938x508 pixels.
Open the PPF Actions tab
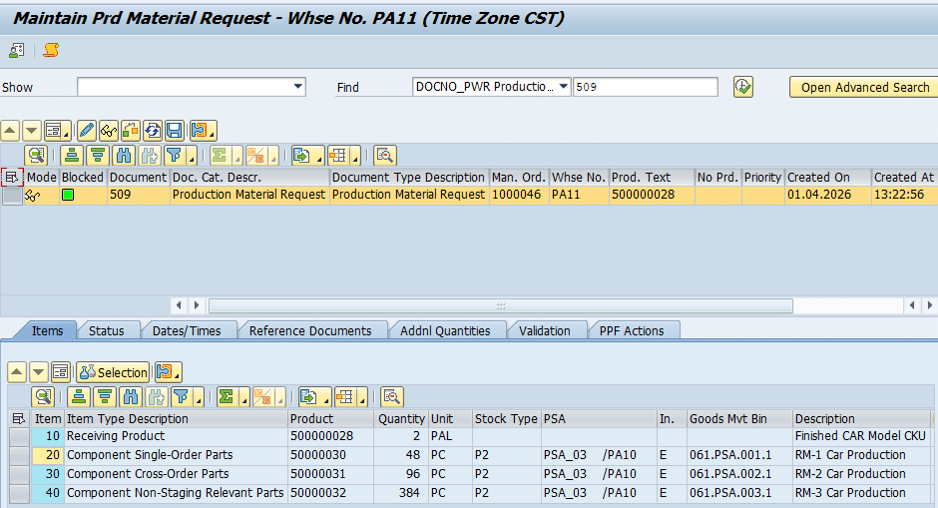click(631, 330)
